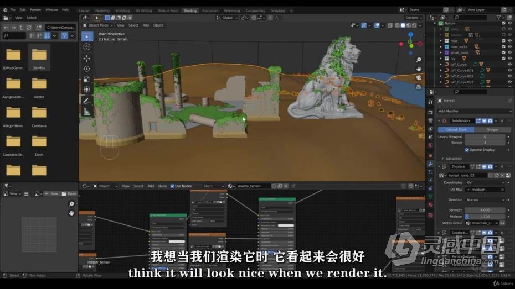This screenshot has height=289, width=515.
Task: Open the node editor Node menu
Action: point(162,186)
